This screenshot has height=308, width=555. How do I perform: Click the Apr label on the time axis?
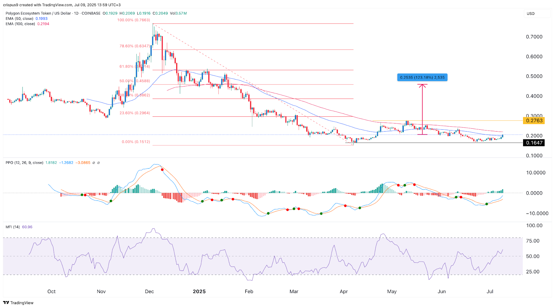(344, 291)
